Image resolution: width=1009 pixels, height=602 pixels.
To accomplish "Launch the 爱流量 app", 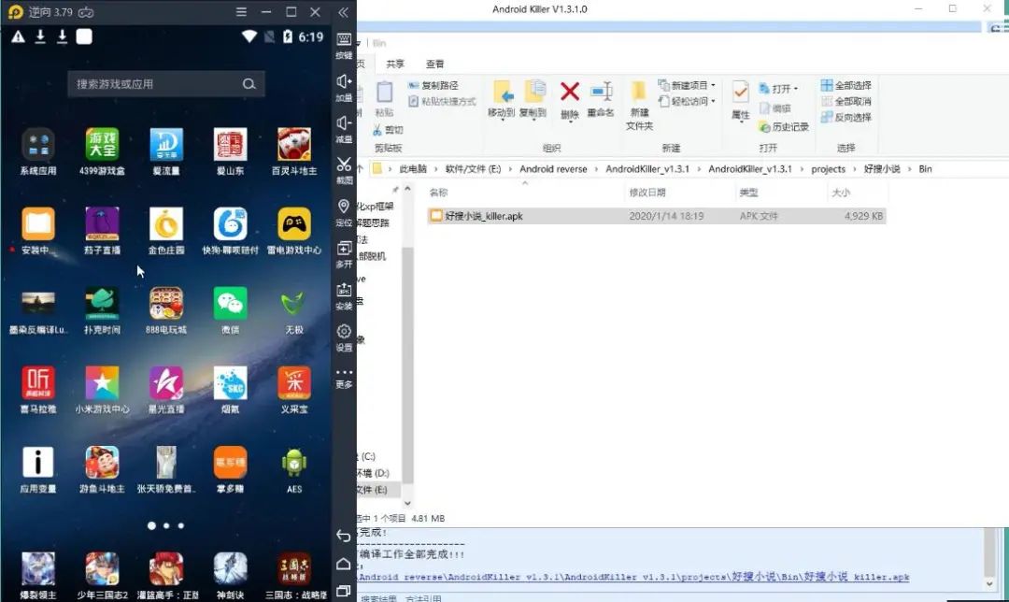I will pyautogui.click(x=166, y=144).
